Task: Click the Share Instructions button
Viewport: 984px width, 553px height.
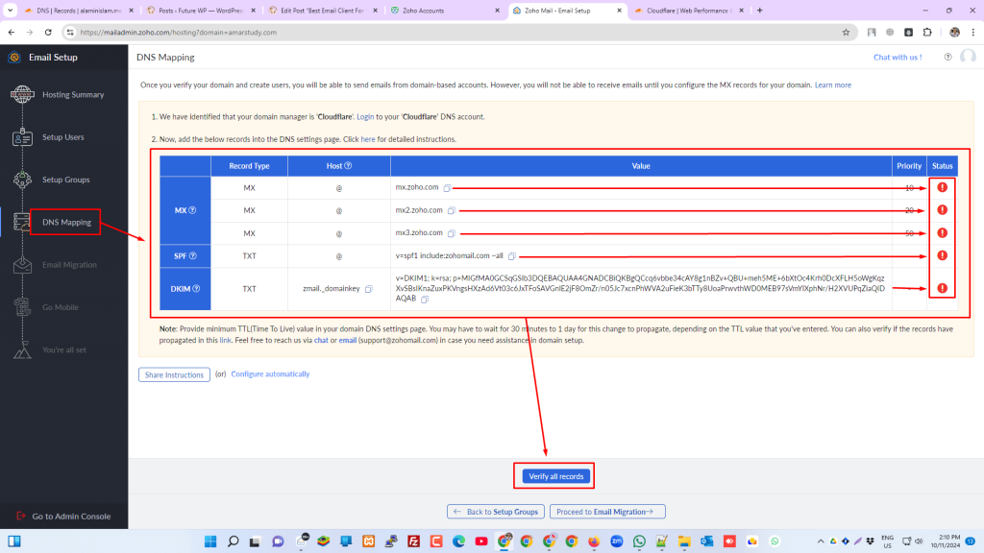Action: (x=175, y=375)
